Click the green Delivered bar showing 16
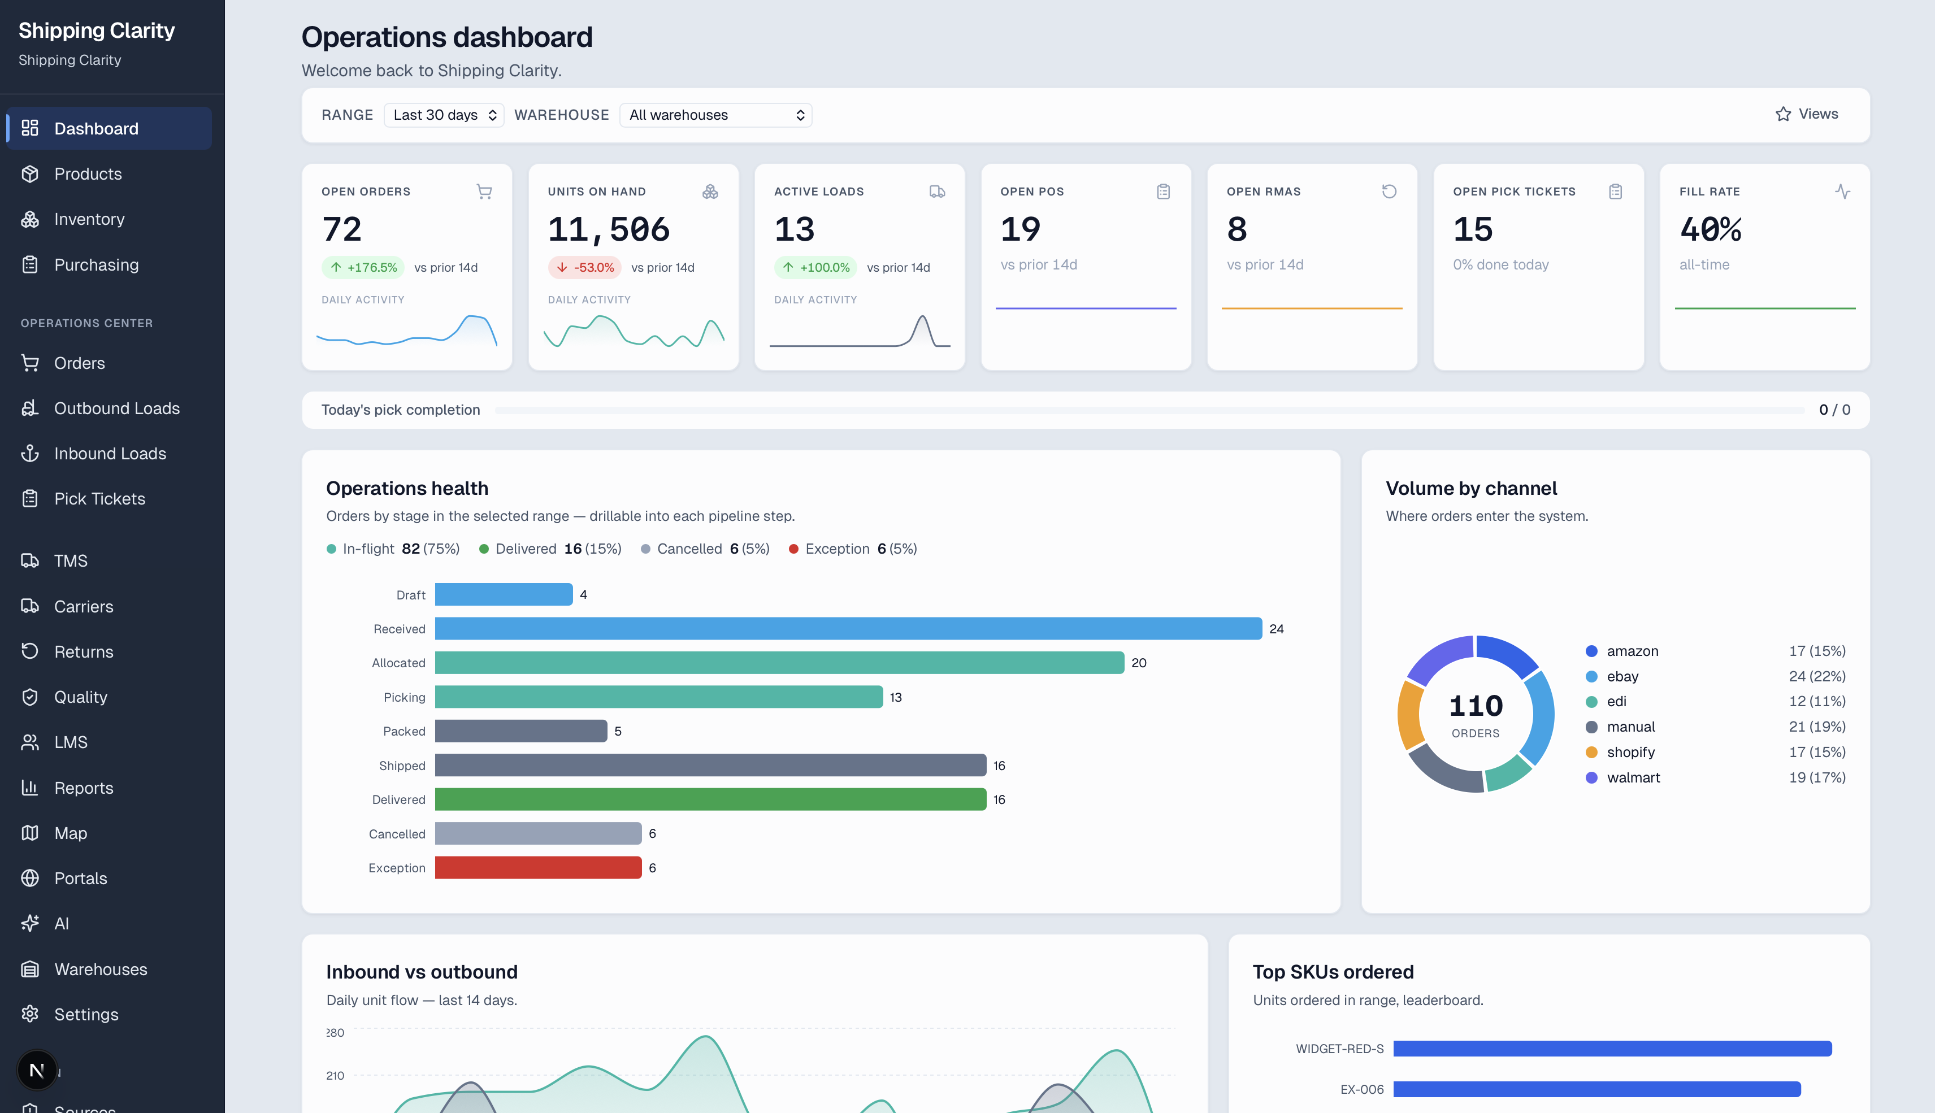Screen dimensions: 1935x1113 tap(711, 799)
